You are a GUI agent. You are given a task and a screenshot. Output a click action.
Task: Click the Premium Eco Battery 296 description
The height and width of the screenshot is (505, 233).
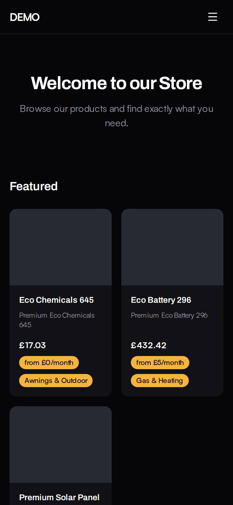click(x=169, y=315)
